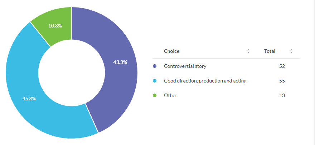Click the 45.8% percentage label

click(x=29, y=99)
